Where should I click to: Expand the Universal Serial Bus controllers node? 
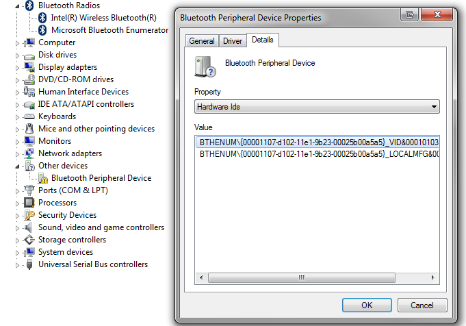pos(18,264)
